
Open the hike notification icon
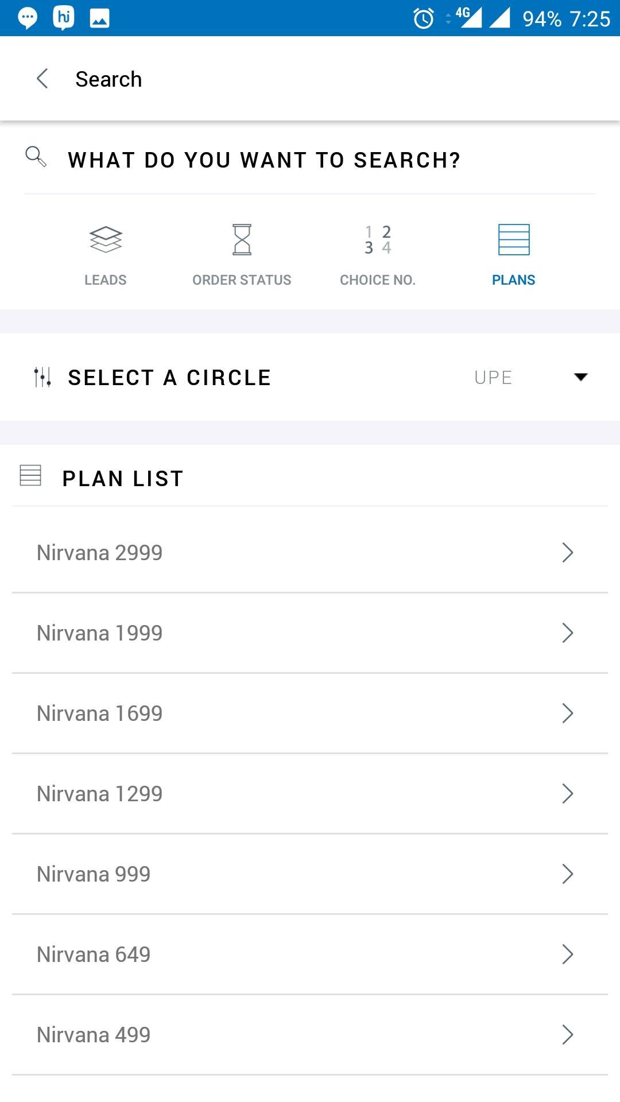63,18
